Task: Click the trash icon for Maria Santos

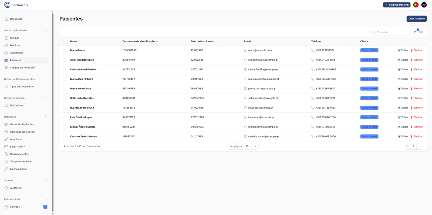Action: (x=411, y=50)
